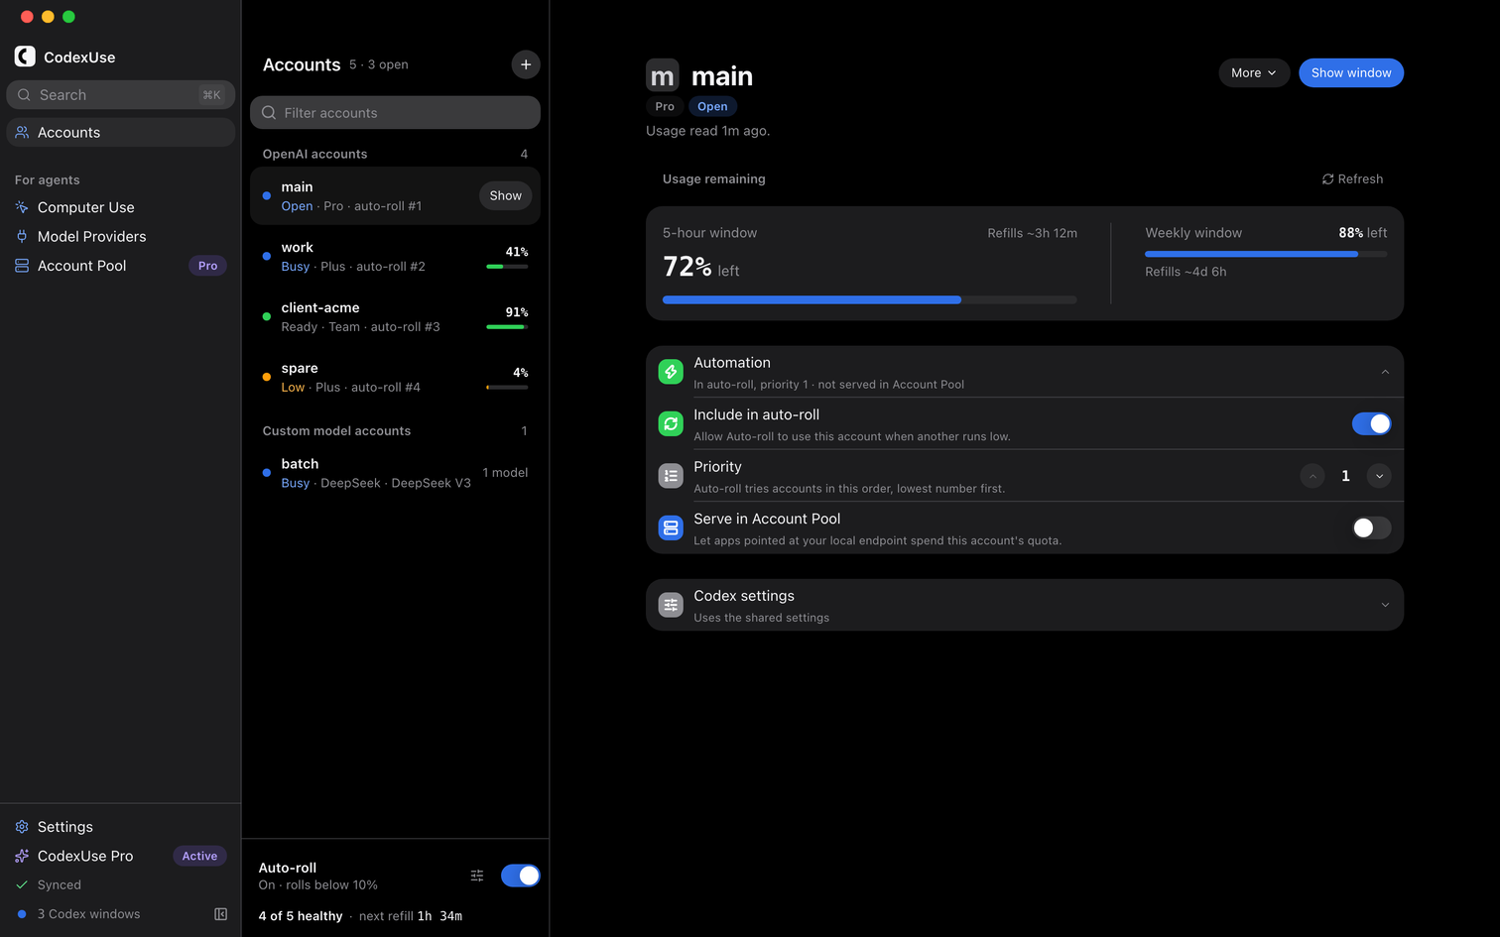
Task: Click the CodexUse Pro sparkle icon
Action: pos(22,856)
